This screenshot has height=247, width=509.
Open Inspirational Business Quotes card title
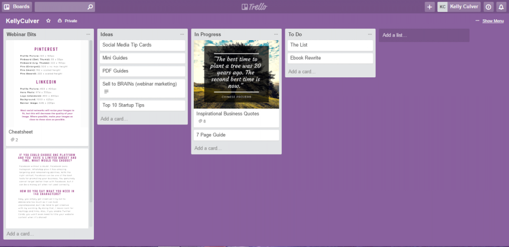(x=228, y=114)
